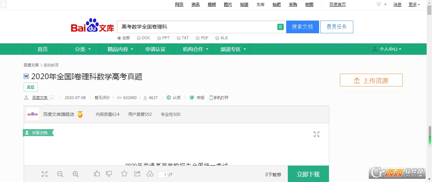The image size is (432, 182).
Task: Click the 搜索文档 button
Action: point(302,27)
